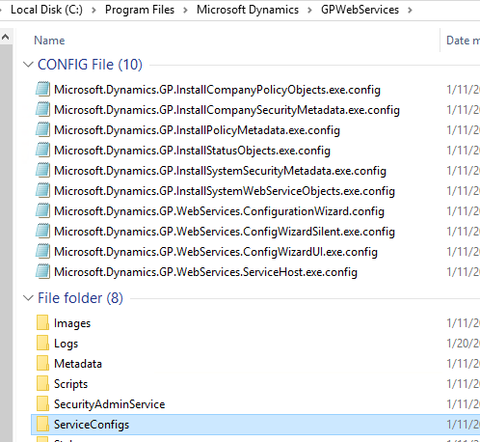This screenshot has width=480, height=442.
Task: Select the SecurityAdminService folder
Action: pyautogui.click(x=110, y=404)
